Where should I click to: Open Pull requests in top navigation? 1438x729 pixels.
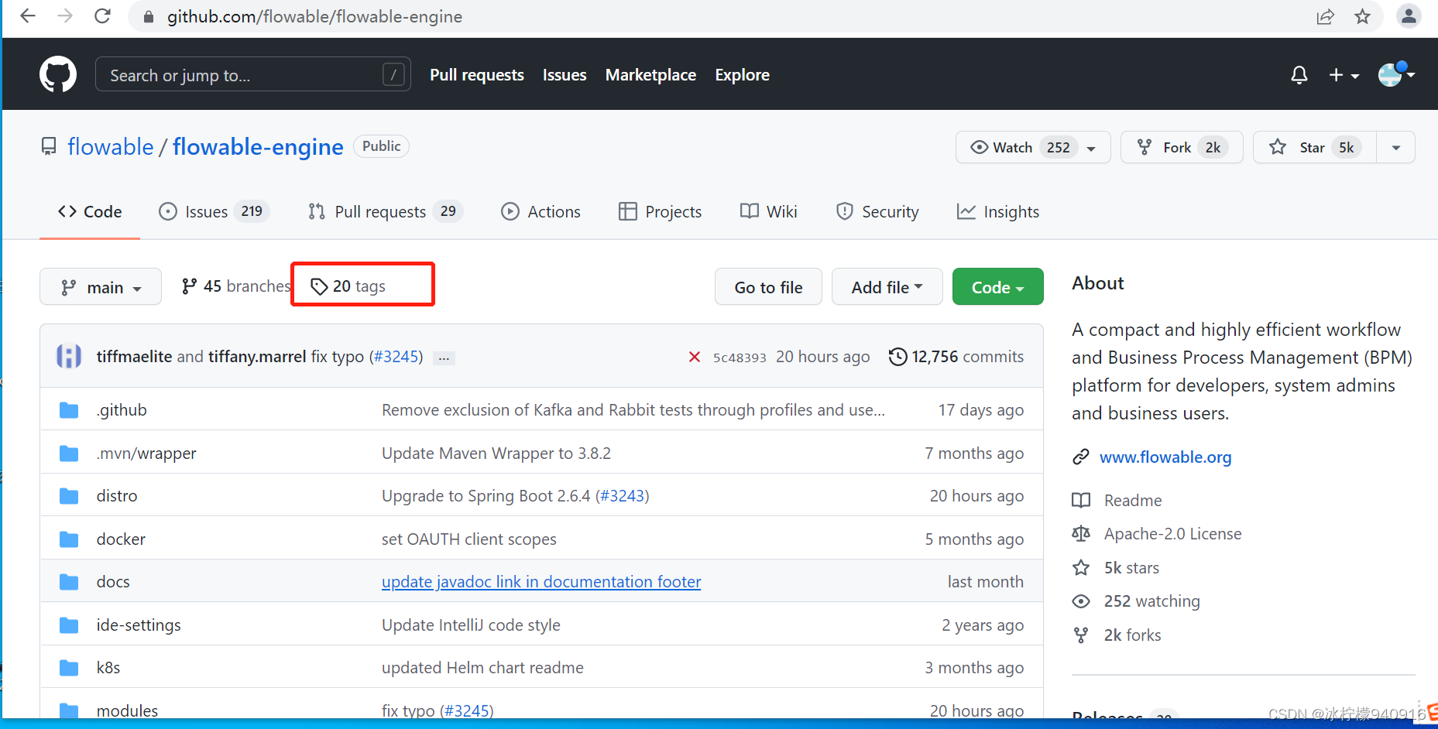point(477,75)
